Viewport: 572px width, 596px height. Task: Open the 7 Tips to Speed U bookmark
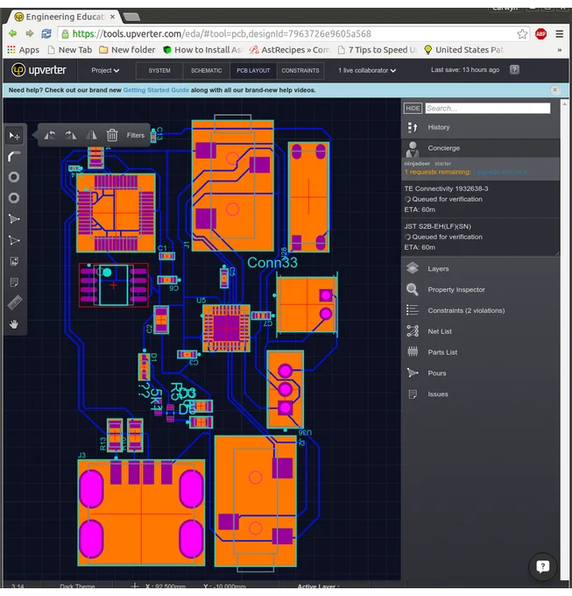[377, 50]
